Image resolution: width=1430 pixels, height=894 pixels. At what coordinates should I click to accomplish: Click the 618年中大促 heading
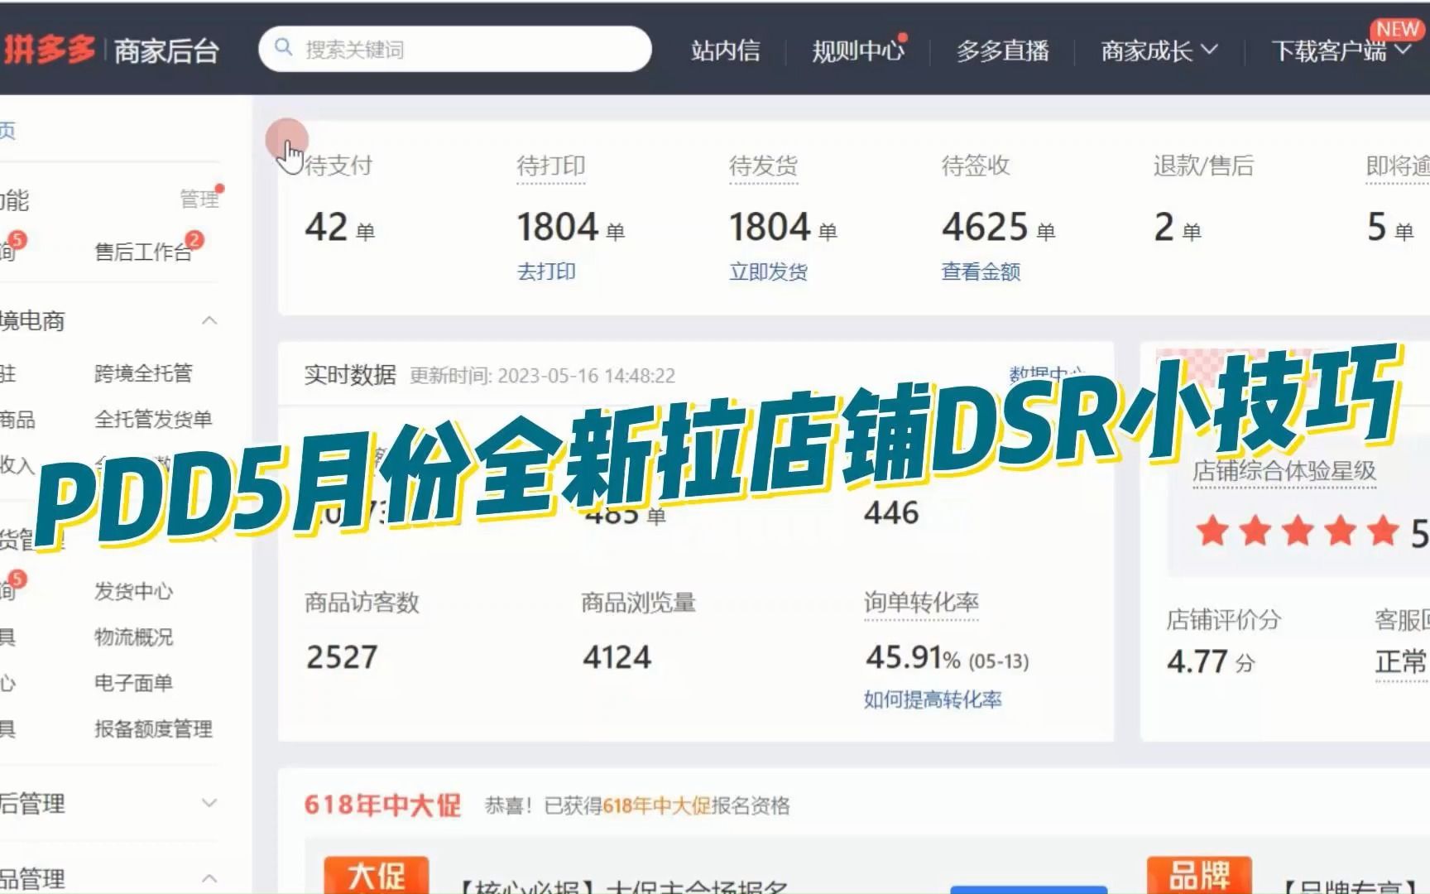coord(382,805)
